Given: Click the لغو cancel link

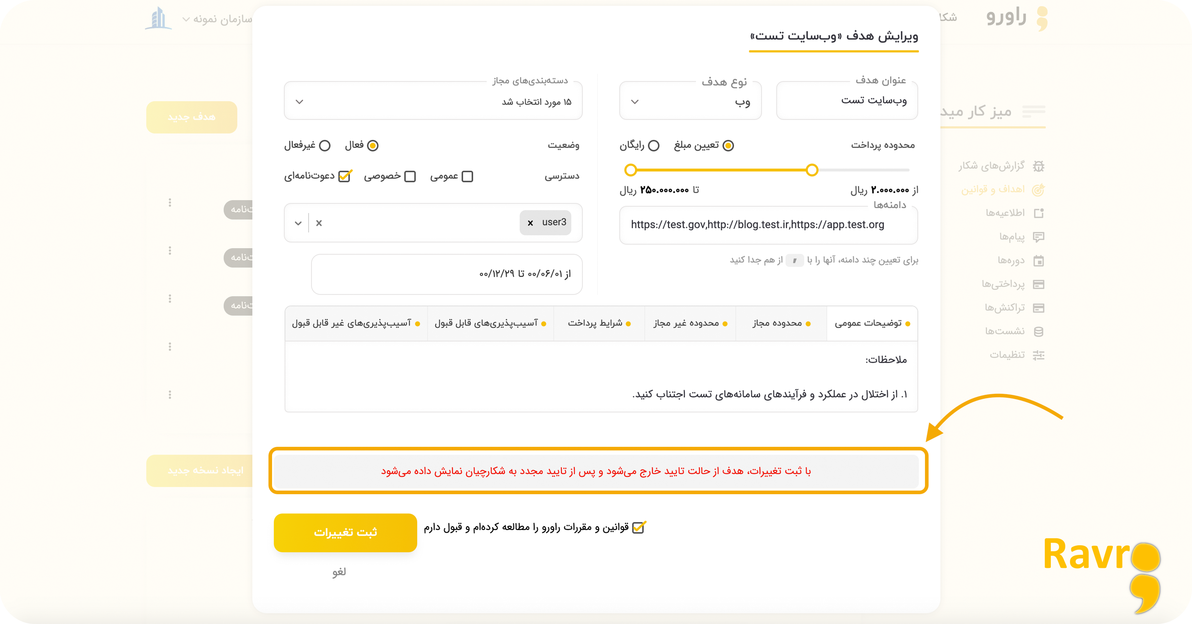Looking at the screenshot, I should coord(339,572).
